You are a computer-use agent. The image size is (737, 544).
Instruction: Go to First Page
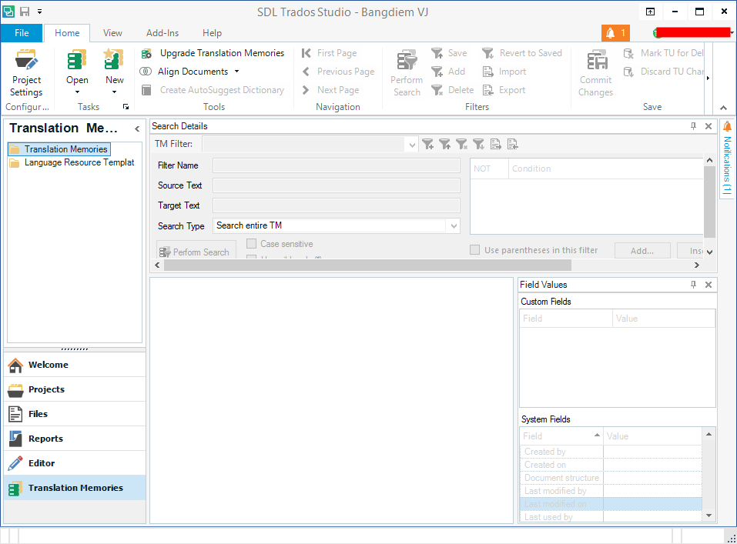pyautogui.click(x=330, y=53)
